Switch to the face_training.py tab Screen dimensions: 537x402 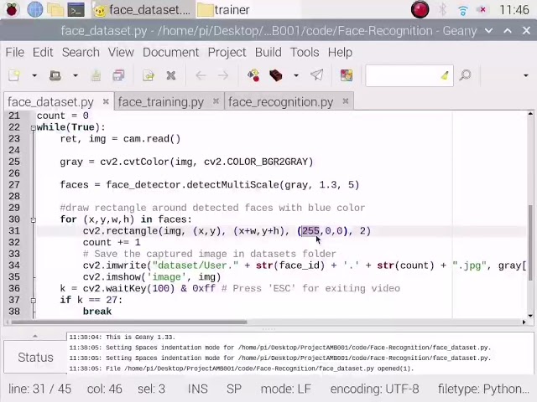[160, 102]
